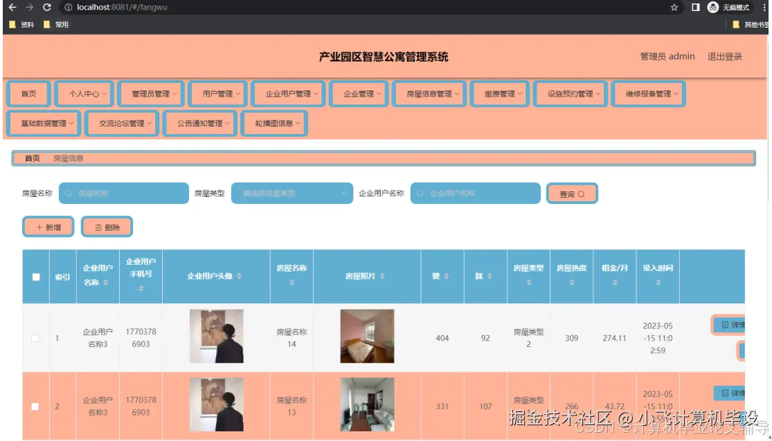Screen dimensions: 772x441
Task: Click the browser address bar URL
Action: (122, 7)
